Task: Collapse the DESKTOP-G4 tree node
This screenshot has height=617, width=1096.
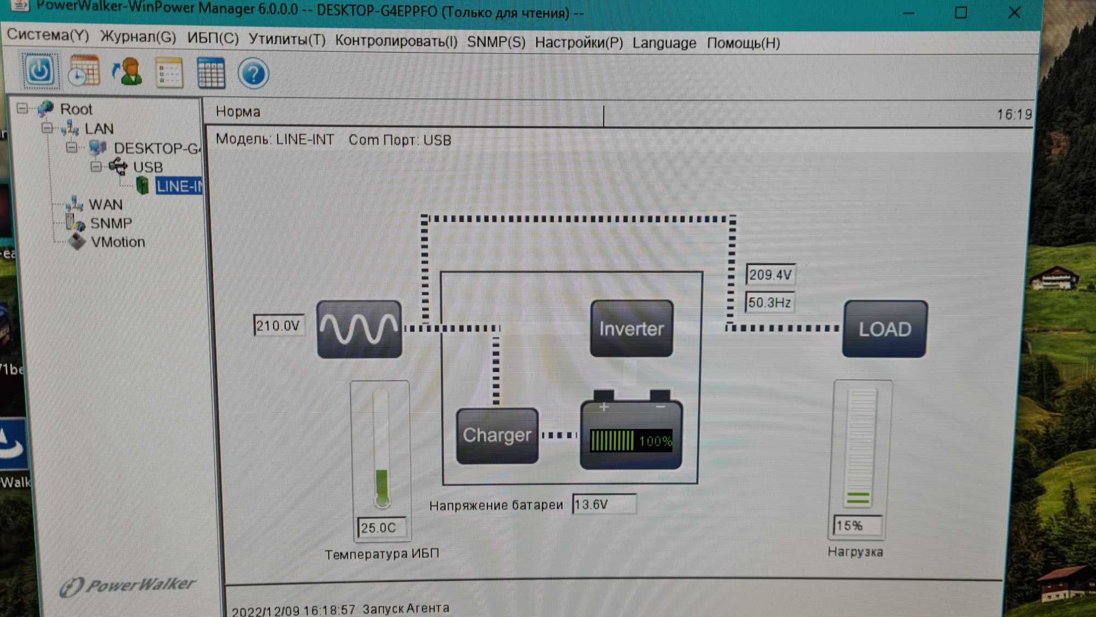Action: tap(71, 147)
